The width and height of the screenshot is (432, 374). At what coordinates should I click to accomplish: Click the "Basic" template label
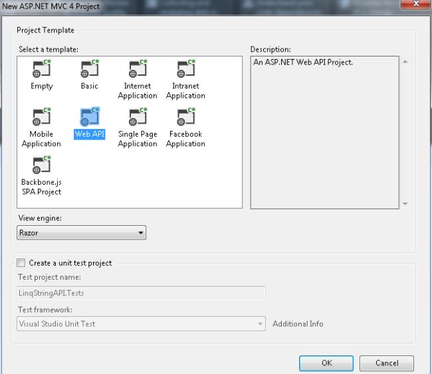pyautogui.click(x=90, y=86)
